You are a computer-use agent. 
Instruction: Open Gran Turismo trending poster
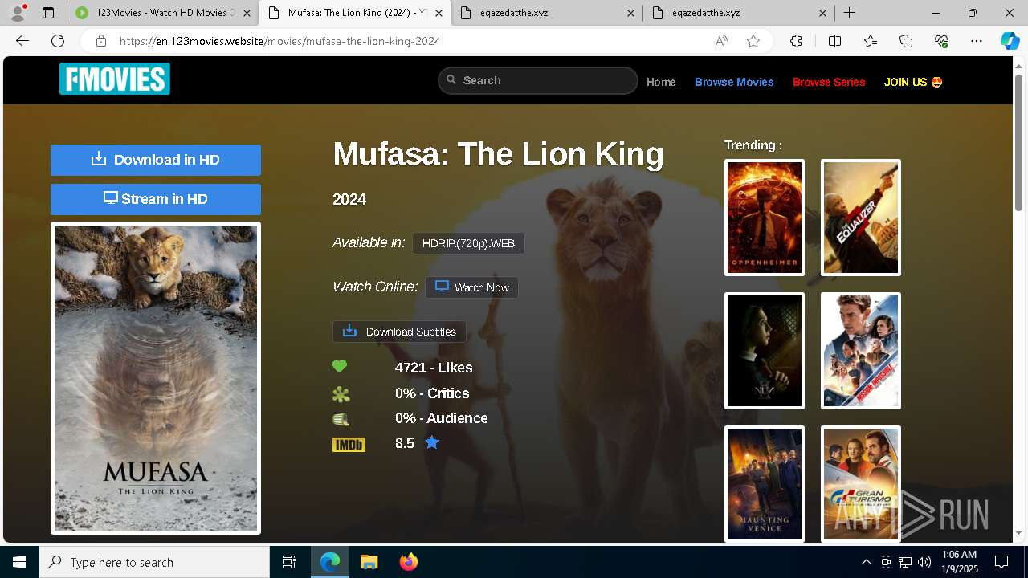point(861,484)
